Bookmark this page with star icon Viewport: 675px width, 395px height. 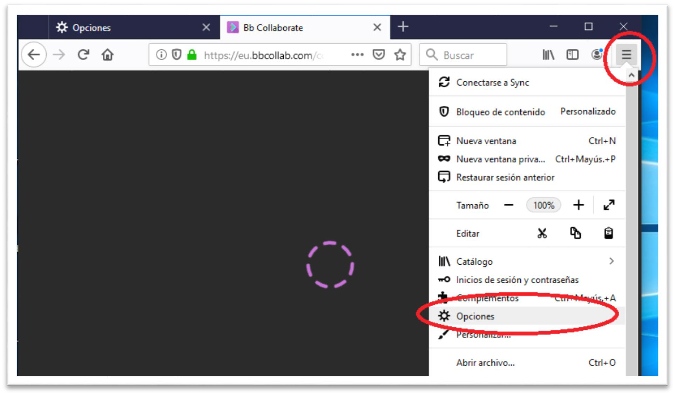pyautogui.click(x=400, y=55)
